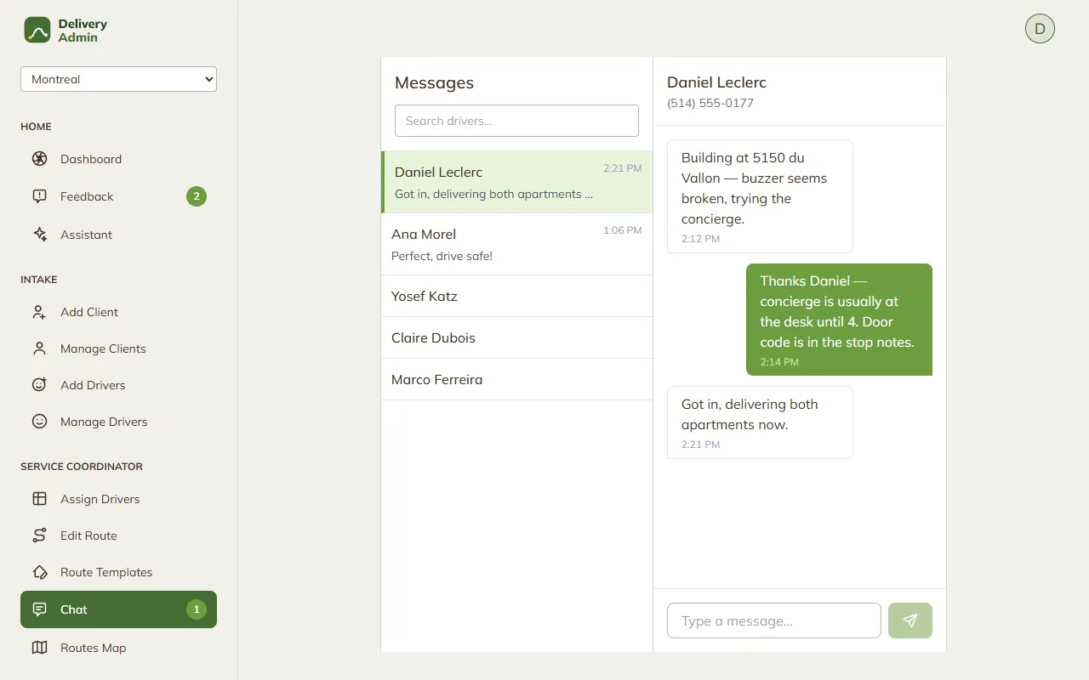
Task: Click the Chat message icon in sidebar
Action: (x=39, y=609)
